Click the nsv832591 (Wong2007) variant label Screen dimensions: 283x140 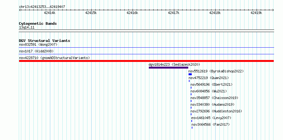38,44
